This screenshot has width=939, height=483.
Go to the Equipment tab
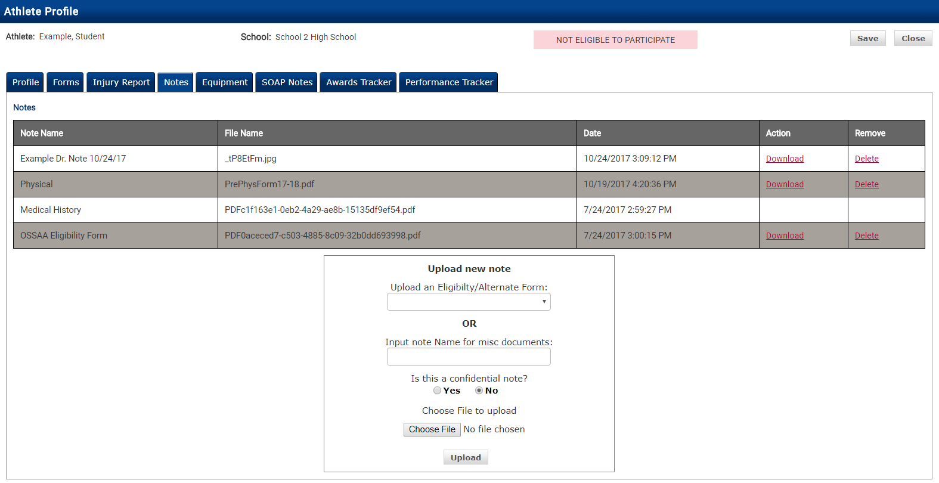[225, 82]
